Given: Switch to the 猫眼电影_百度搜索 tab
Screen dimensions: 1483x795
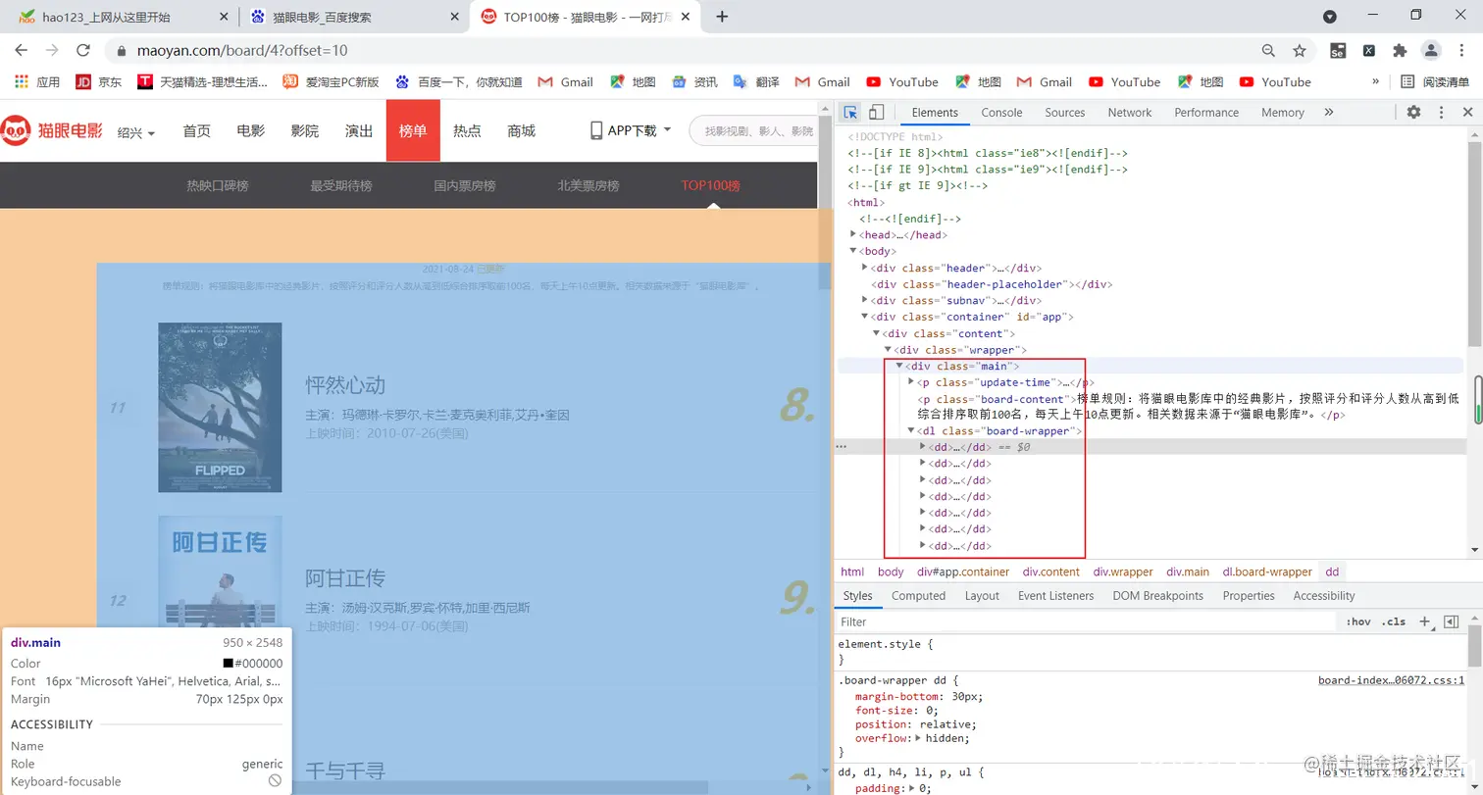Looking at the screenshot, I should pos(354,17).
